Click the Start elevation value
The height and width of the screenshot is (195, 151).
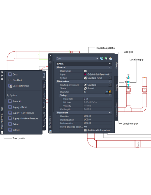(x=98, y=120)
